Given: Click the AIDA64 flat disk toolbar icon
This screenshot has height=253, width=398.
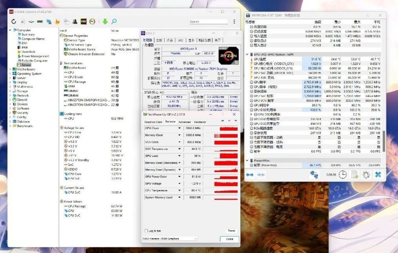Looking at the screenshot, I should 31,22.
